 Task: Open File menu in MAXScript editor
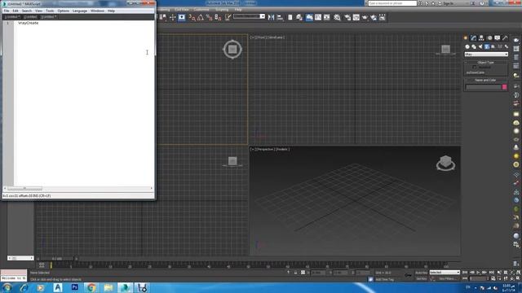point(7,11)
